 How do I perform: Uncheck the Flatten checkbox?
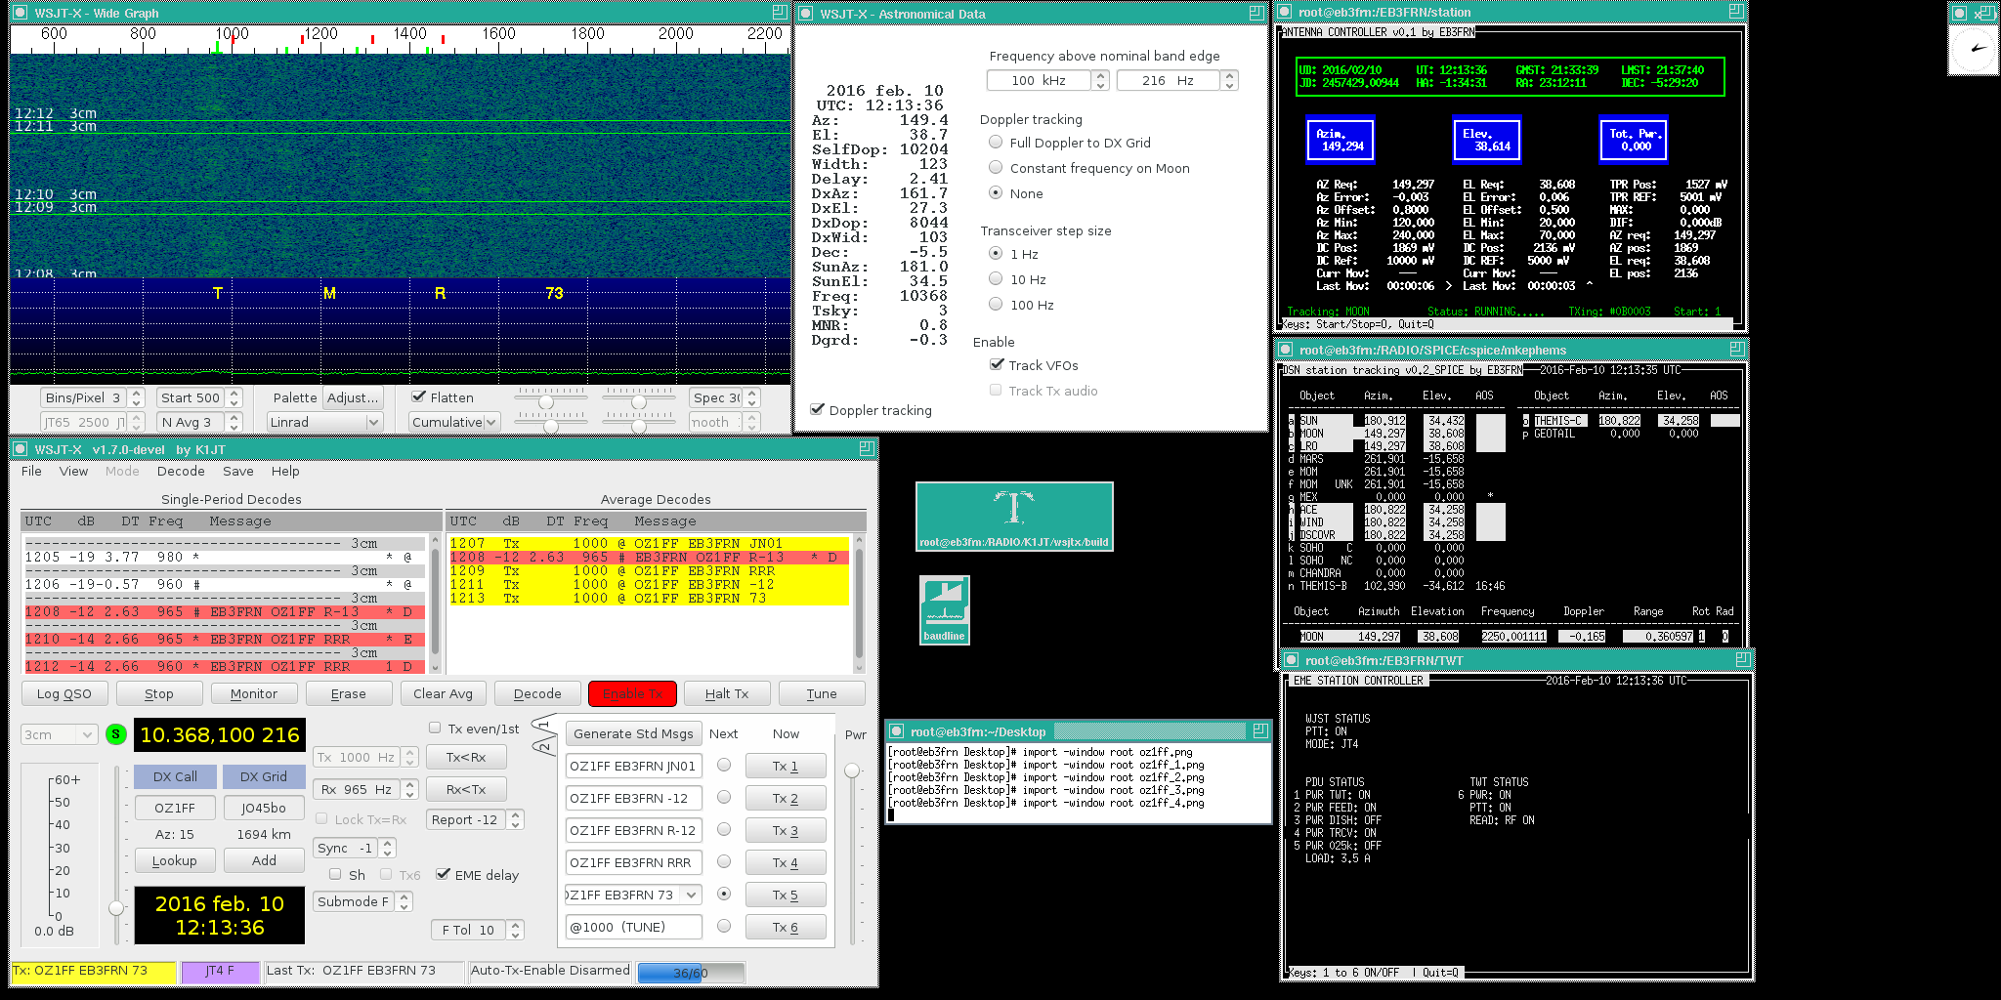click(x=419, y=397)
